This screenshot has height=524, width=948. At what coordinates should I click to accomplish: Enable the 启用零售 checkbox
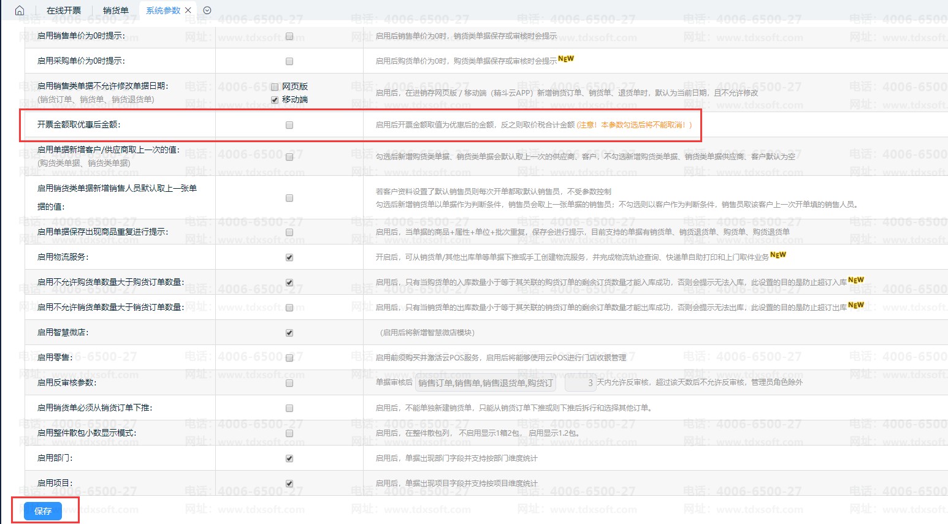[x=289, y=358]
